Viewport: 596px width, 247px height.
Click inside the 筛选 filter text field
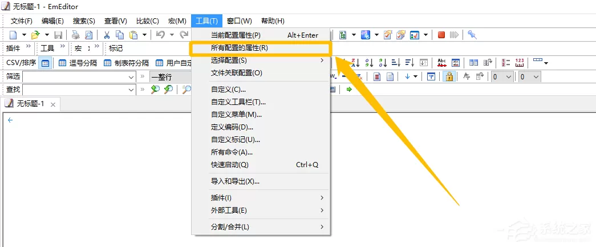[x=75, y=77]
